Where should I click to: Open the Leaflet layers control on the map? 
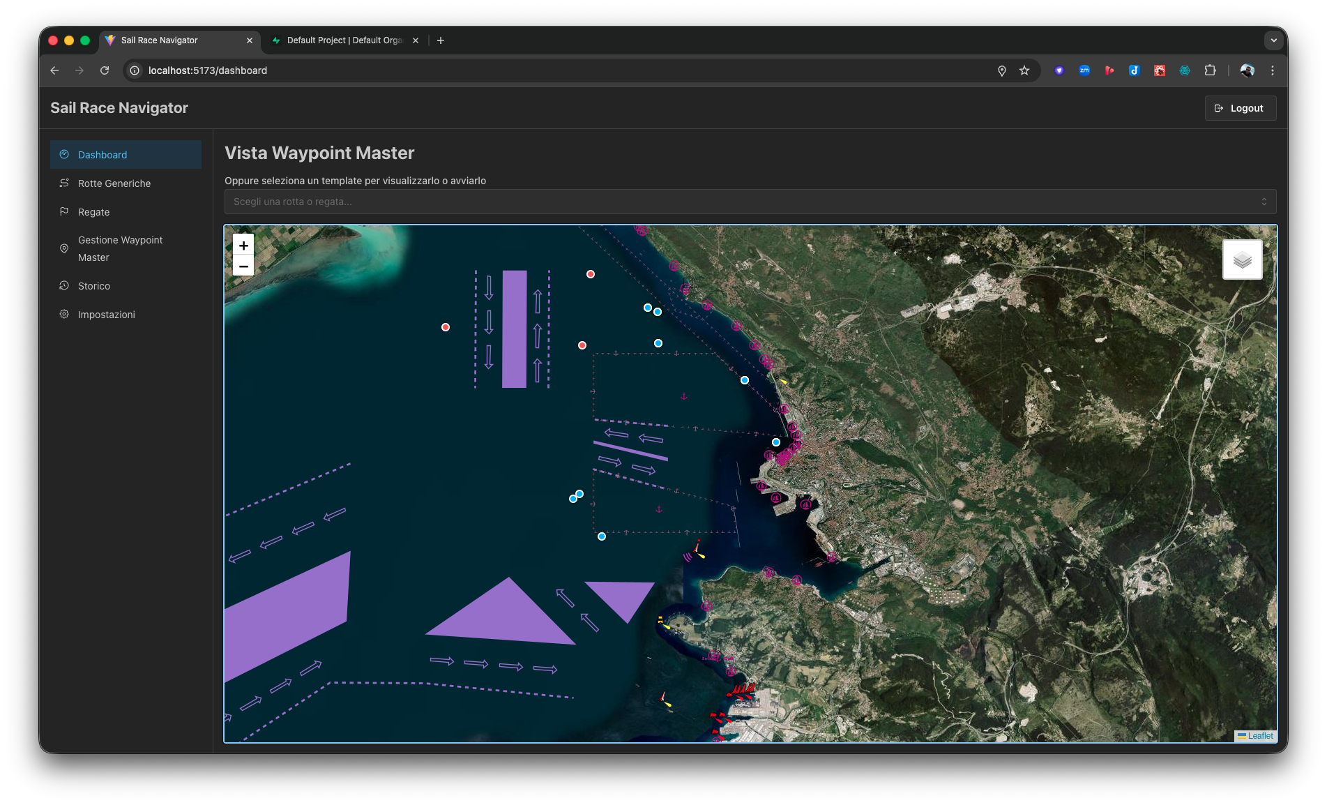point(1242,259)
